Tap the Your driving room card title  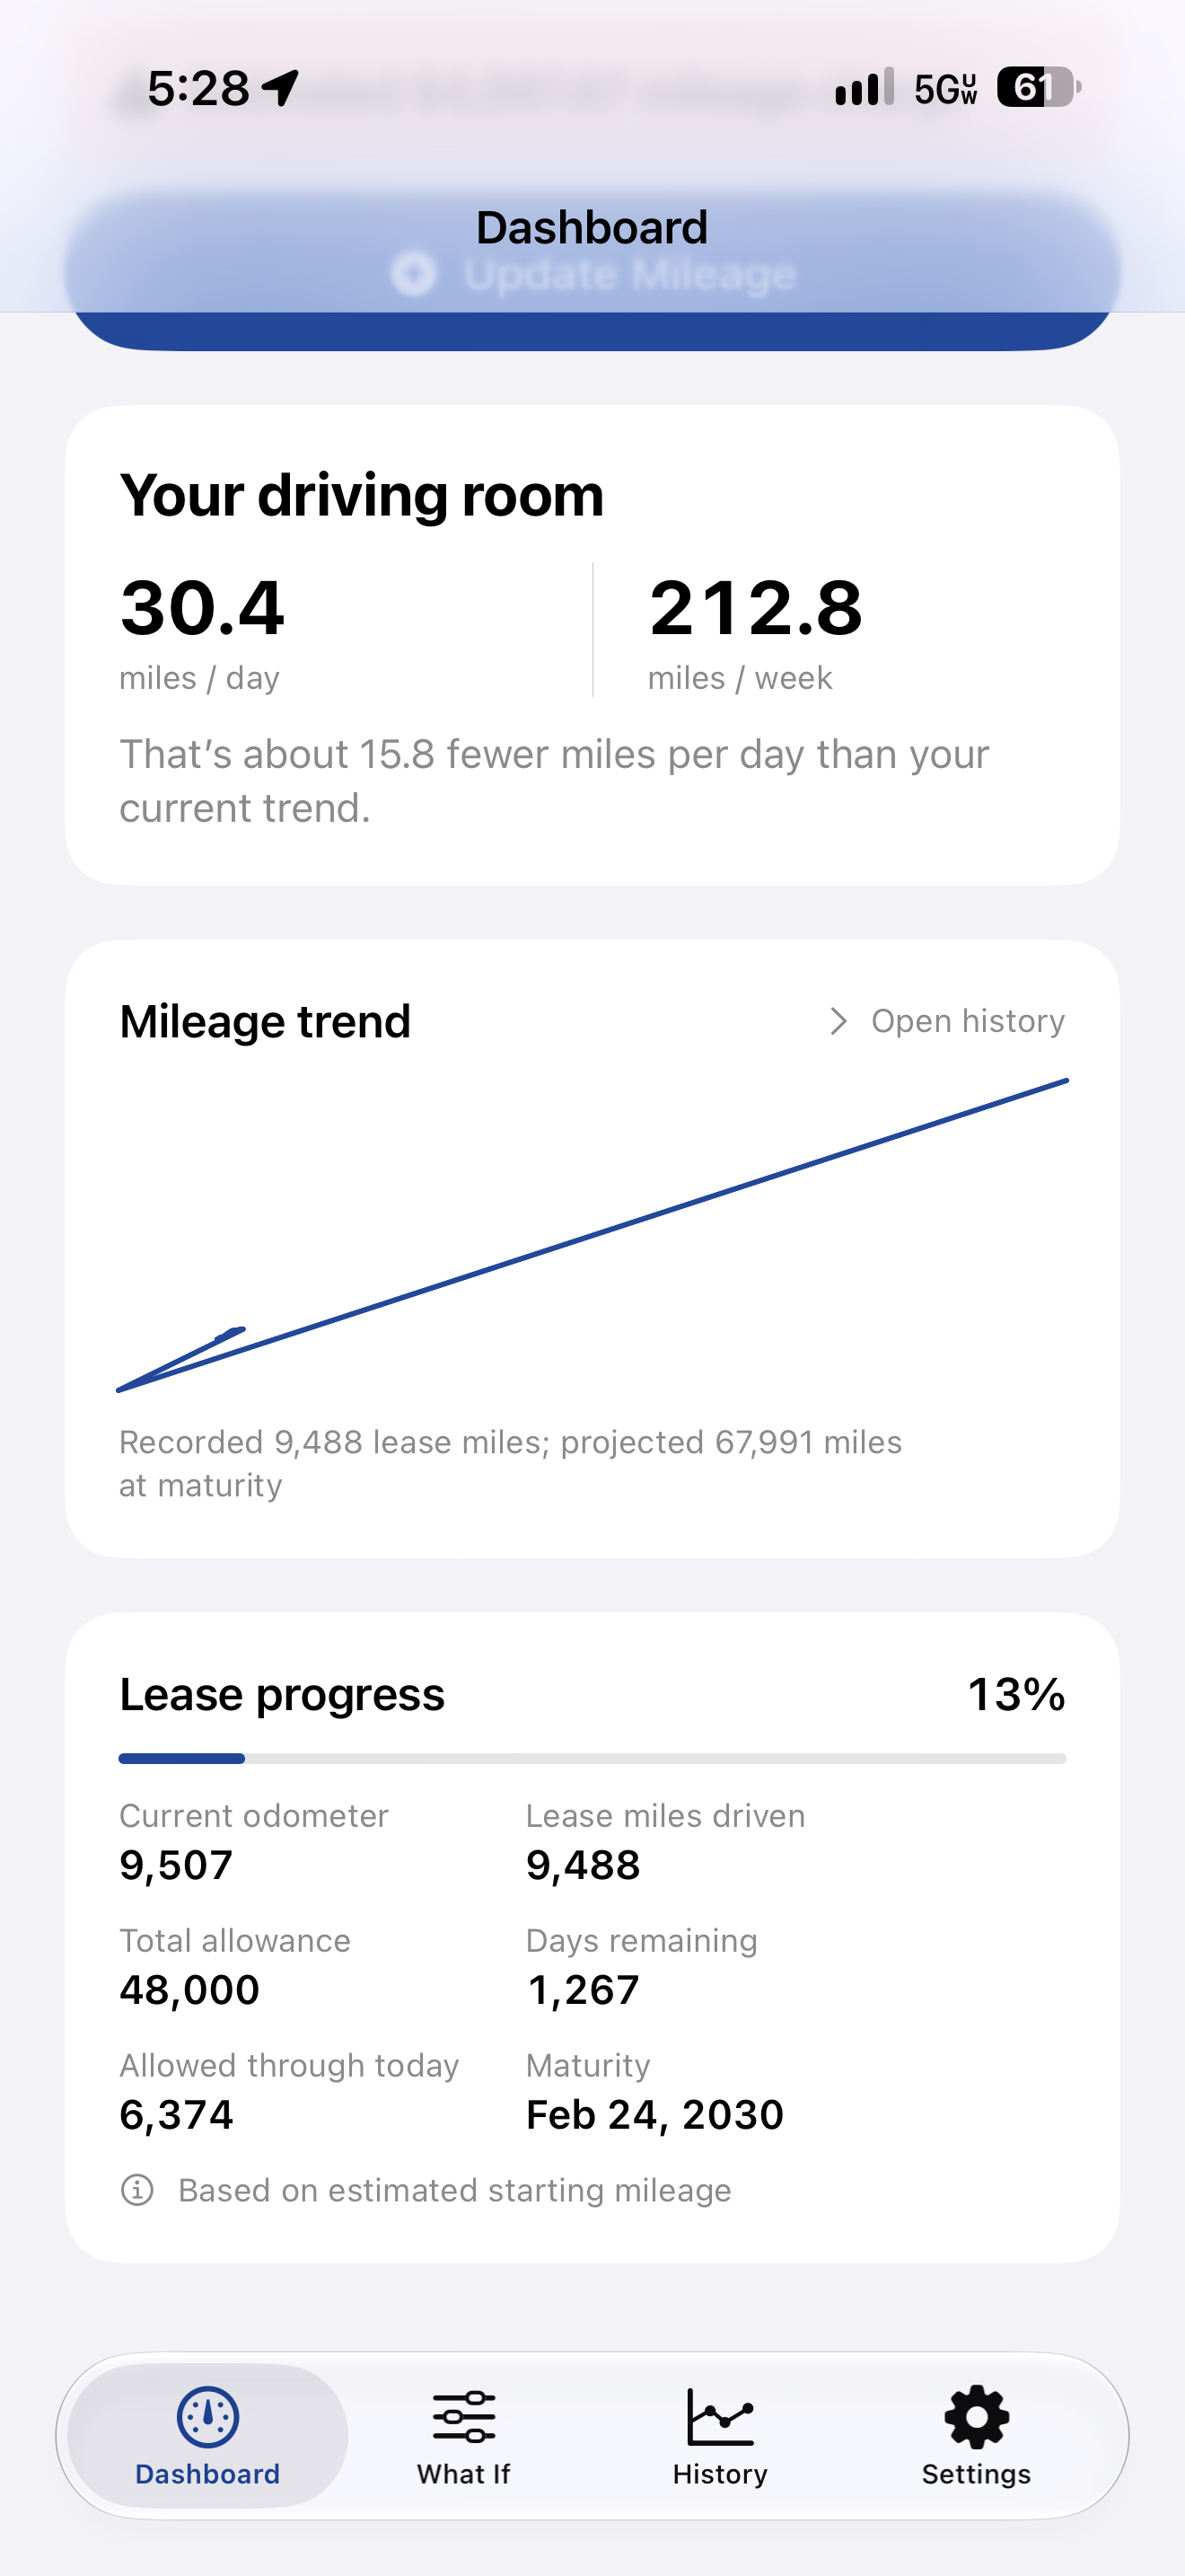click(362, 496)
